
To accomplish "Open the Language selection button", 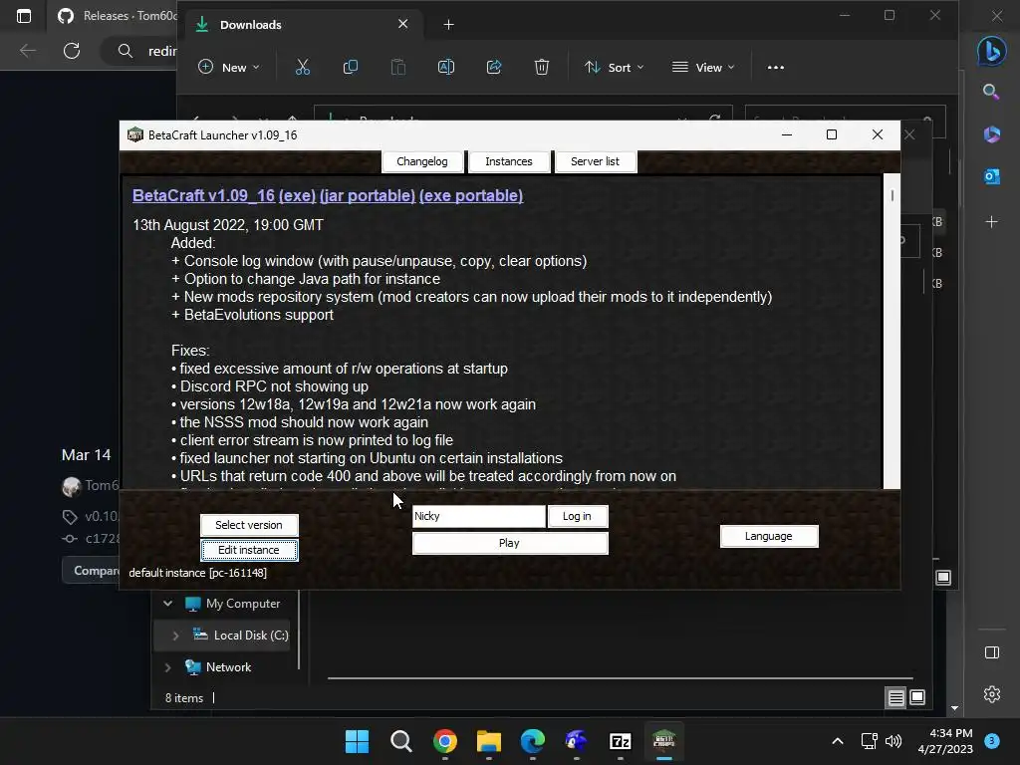I will pos(768,536).
